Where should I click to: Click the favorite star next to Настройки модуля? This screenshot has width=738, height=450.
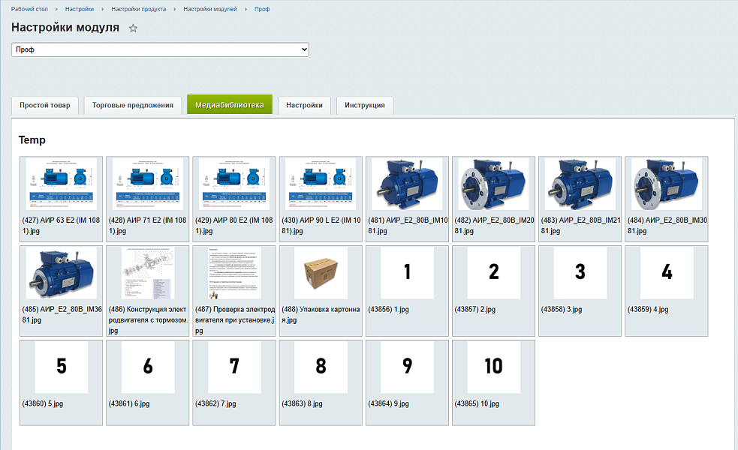pyautogui.click(x=133, y=28)
